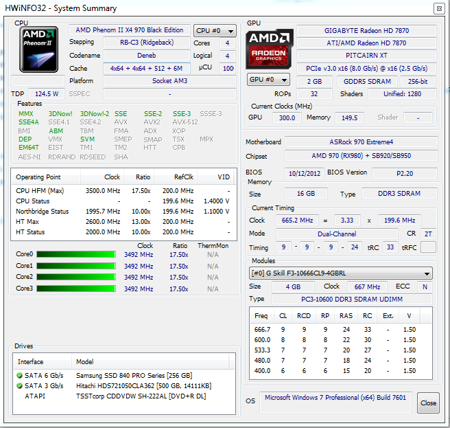Click the AMD Radeon Graphics logo
Viewport: 450px width, 428px height.
(269, 49)
